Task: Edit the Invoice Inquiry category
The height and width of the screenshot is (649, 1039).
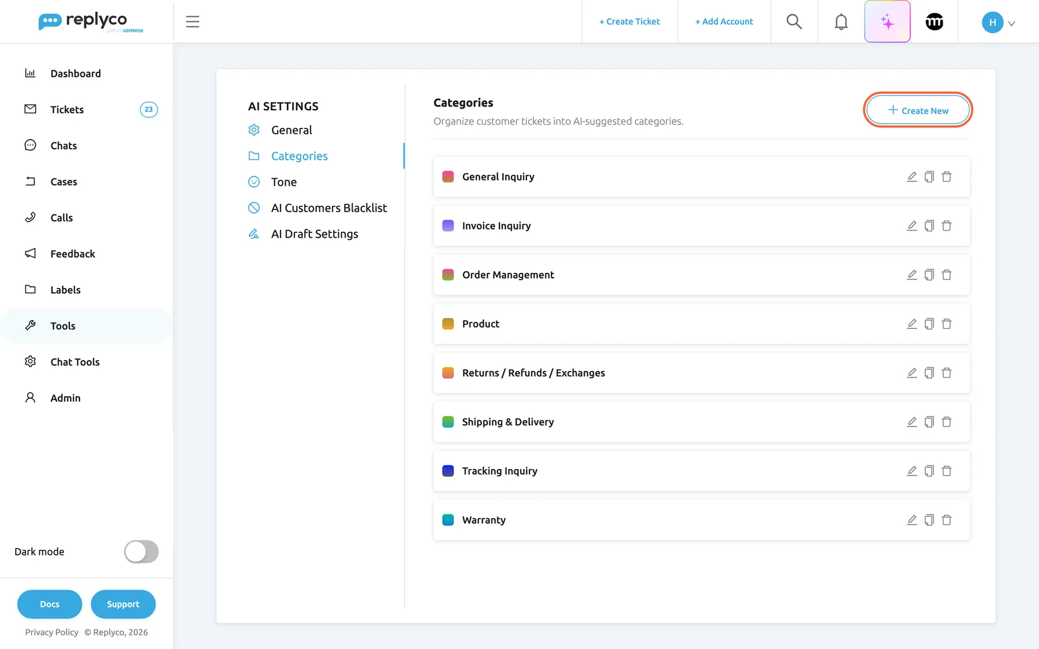Action: [912, 226]
